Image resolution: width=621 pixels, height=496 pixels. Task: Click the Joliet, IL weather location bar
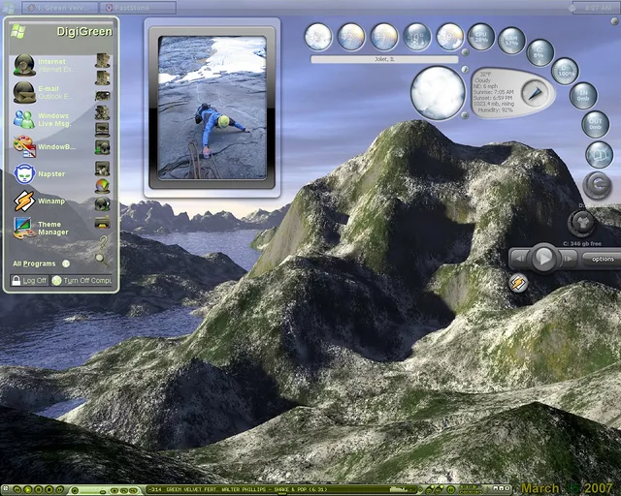[384, 59]
